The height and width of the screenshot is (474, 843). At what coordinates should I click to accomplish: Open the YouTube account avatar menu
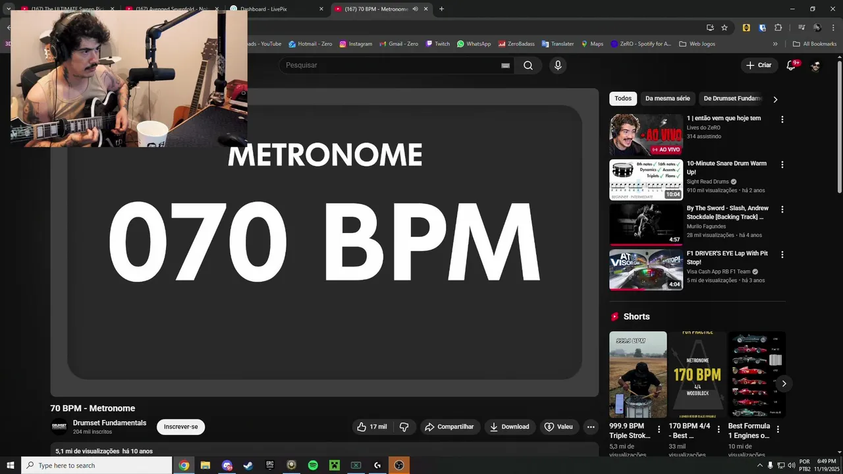click(815, 66)
